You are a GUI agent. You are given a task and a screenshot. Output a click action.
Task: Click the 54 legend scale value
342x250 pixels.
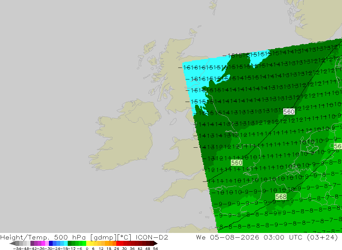point(155,249)
